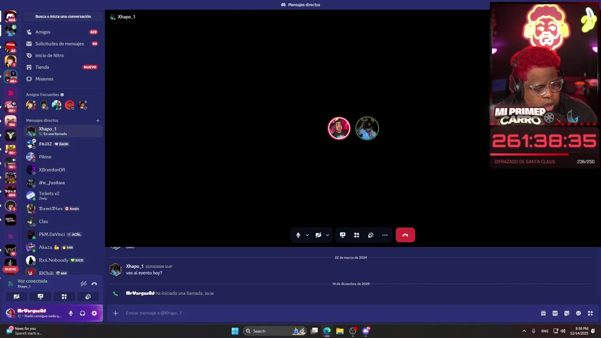The image size is (601, 338).
Task: Open Tickets v2 conversation
Action: pos(63,196)
